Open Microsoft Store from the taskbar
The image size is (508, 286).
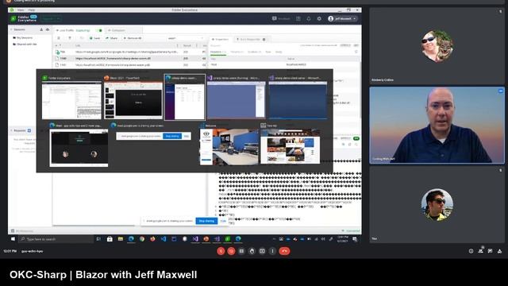point(110,239)
